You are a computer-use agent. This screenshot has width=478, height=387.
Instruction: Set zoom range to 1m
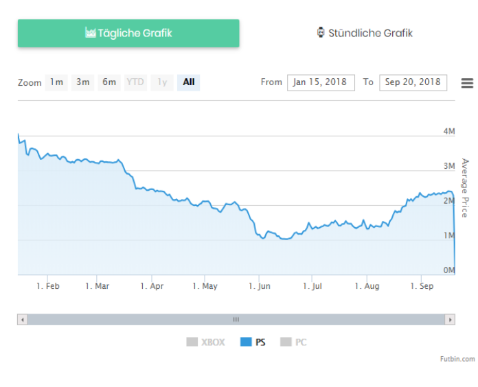(x=56, y=82)
